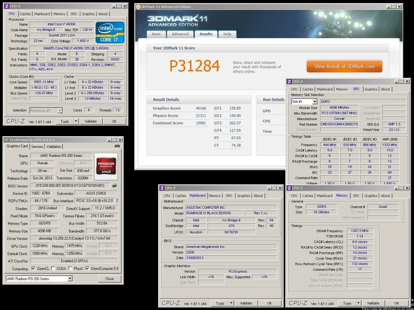Click OK in CPU-Z Mainboard window

pyautogui.click(x=270, y=303)
